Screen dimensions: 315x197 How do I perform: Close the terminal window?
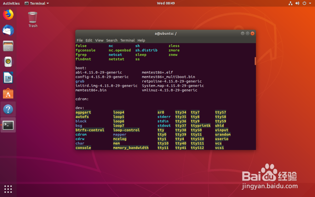click(253, 33)
